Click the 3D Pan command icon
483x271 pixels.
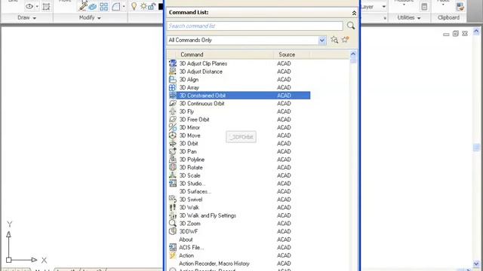[x=173, y=151]
